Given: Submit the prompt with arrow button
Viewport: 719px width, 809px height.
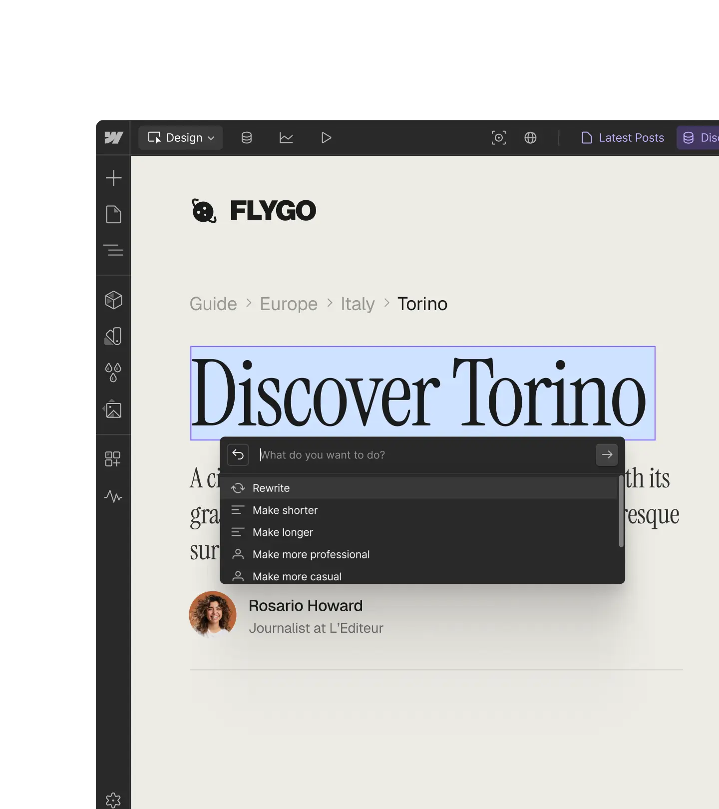Looking at the screenshot, I should (x=607, y=455).
